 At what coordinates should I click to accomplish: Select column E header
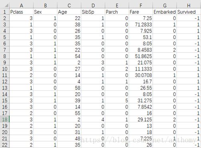(x=117, y=6)
